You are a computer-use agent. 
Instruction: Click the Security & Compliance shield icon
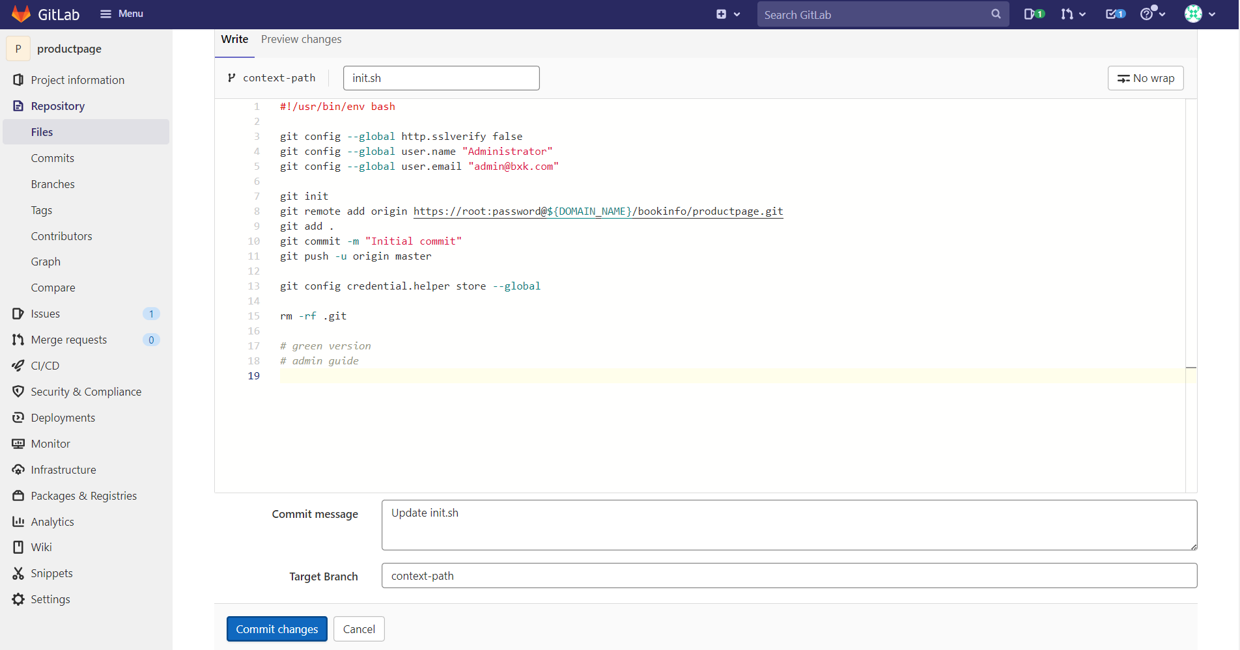pyautogui.click(x=18, y=392)
